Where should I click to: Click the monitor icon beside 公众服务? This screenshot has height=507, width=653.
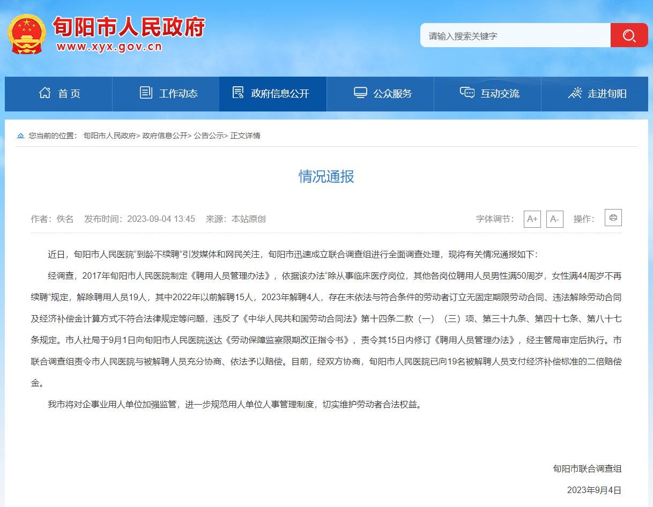pyautogui.click(x=360, y=93)
